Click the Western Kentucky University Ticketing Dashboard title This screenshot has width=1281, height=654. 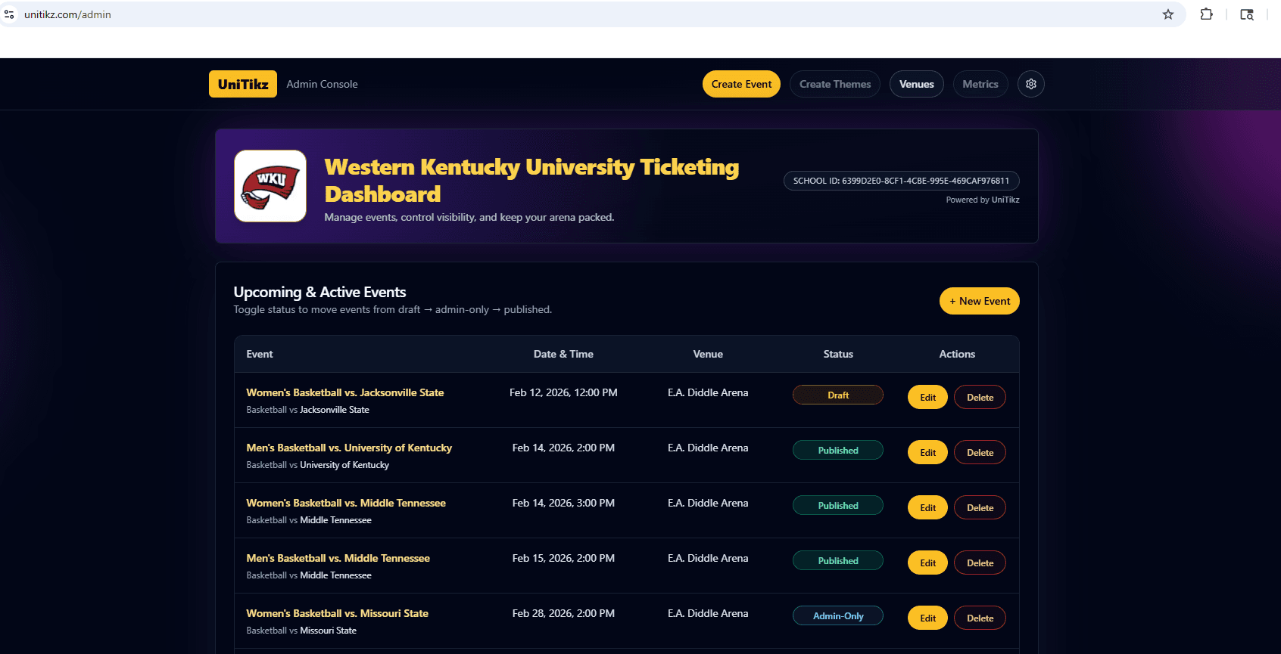(531, 180)
